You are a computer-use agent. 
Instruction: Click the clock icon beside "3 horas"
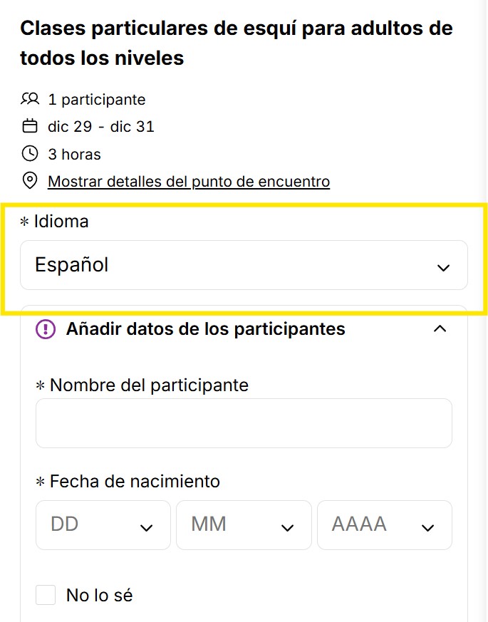29,154
